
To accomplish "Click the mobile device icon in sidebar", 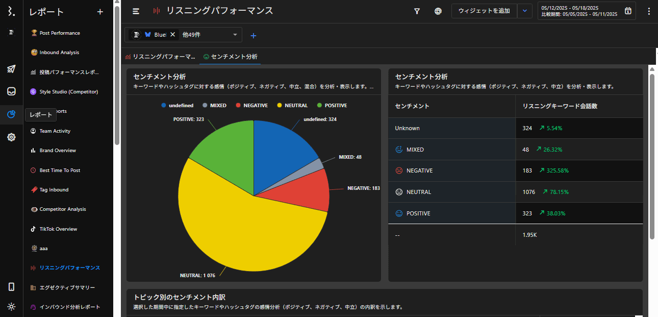I will click(x=11, y=287).
